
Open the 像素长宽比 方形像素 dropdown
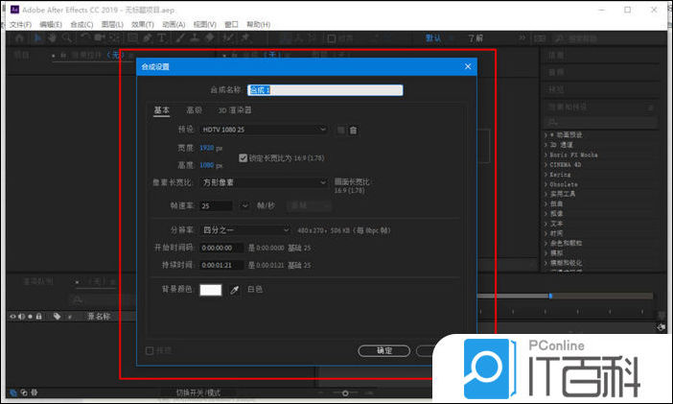click(x=264, y=182)
